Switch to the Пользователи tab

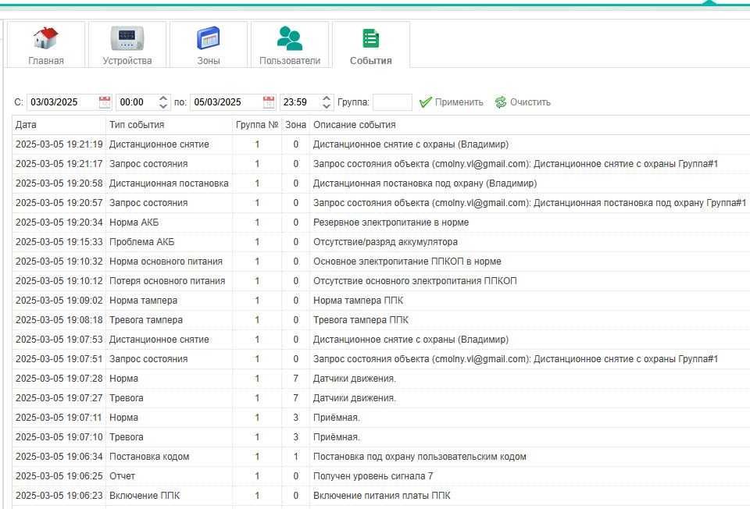(290, 45)
